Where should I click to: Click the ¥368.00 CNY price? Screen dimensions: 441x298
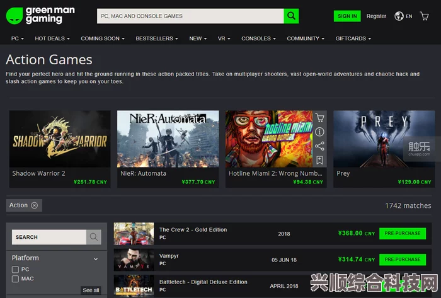357,233
